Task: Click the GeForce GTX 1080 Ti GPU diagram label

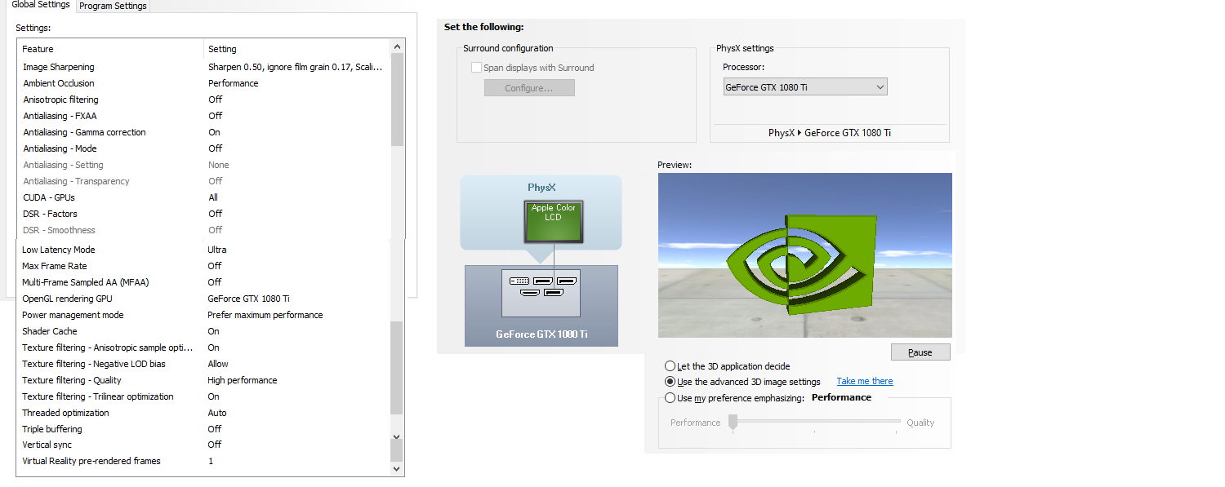Action: coord(541,334)
